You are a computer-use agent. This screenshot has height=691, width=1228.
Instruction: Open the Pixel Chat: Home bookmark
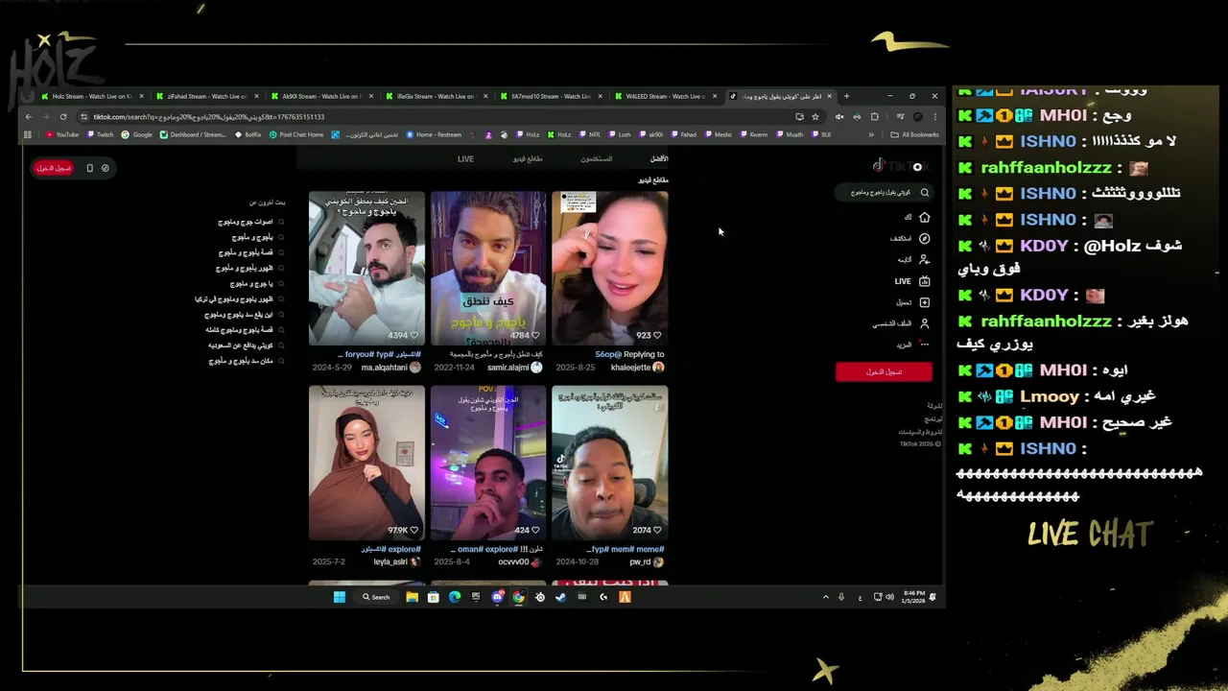(x=295, y=134)
